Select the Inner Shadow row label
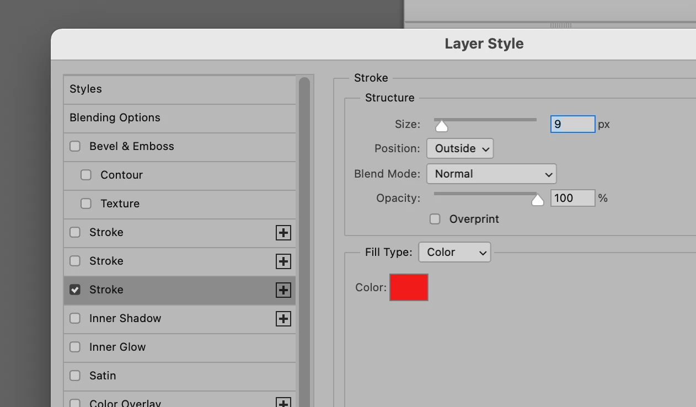Image resolution: width=696 pixels, height=407 pixels. coord(125,318)
